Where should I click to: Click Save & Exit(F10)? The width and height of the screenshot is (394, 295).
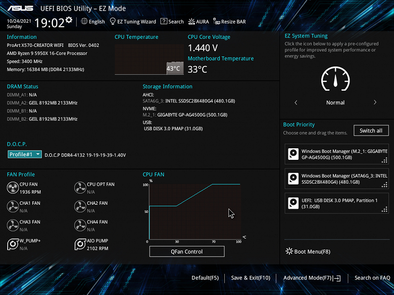(x=251, y=278)
